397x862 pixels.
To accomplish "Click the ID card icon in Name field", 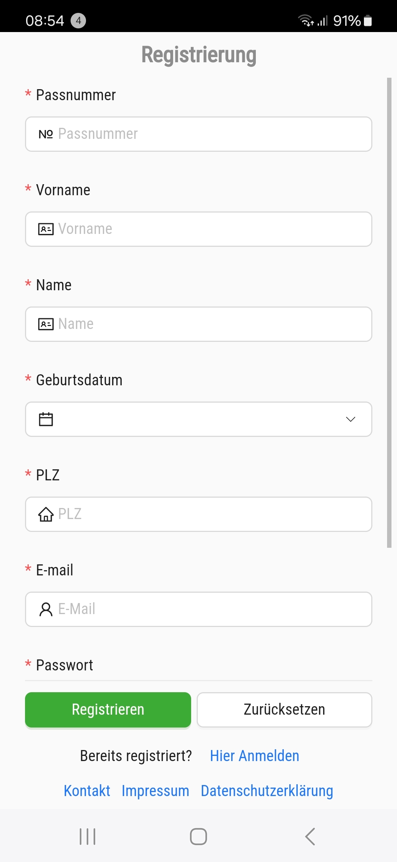I will click(46, 324).
